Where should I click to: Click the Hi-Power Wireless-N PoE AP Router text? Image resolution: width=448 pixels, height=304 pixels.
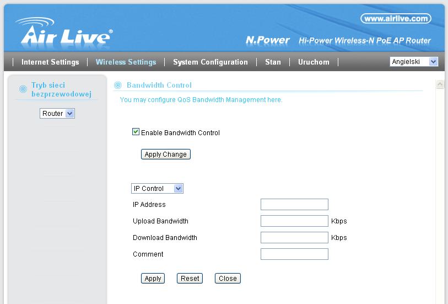coord(365,41)
